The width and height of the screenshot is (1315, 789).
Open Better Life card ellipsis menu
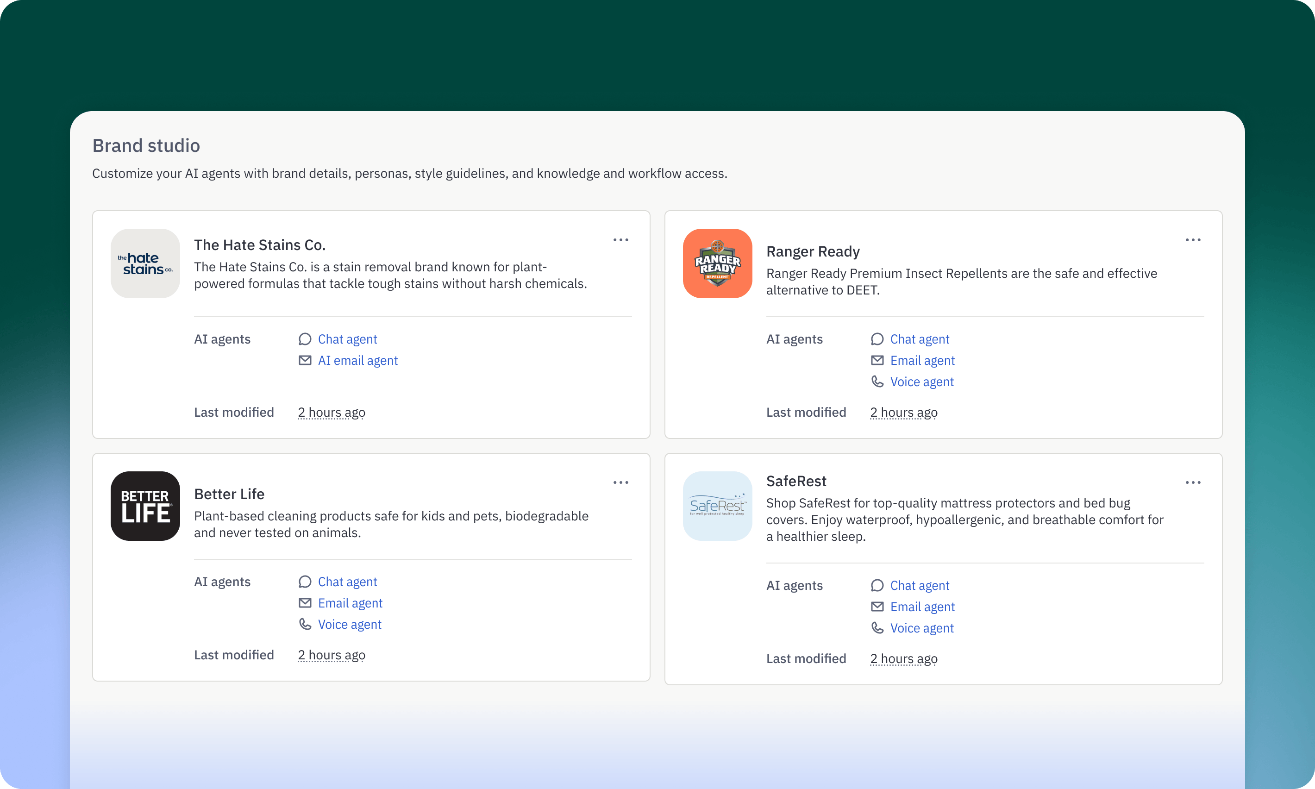[620, 483]
